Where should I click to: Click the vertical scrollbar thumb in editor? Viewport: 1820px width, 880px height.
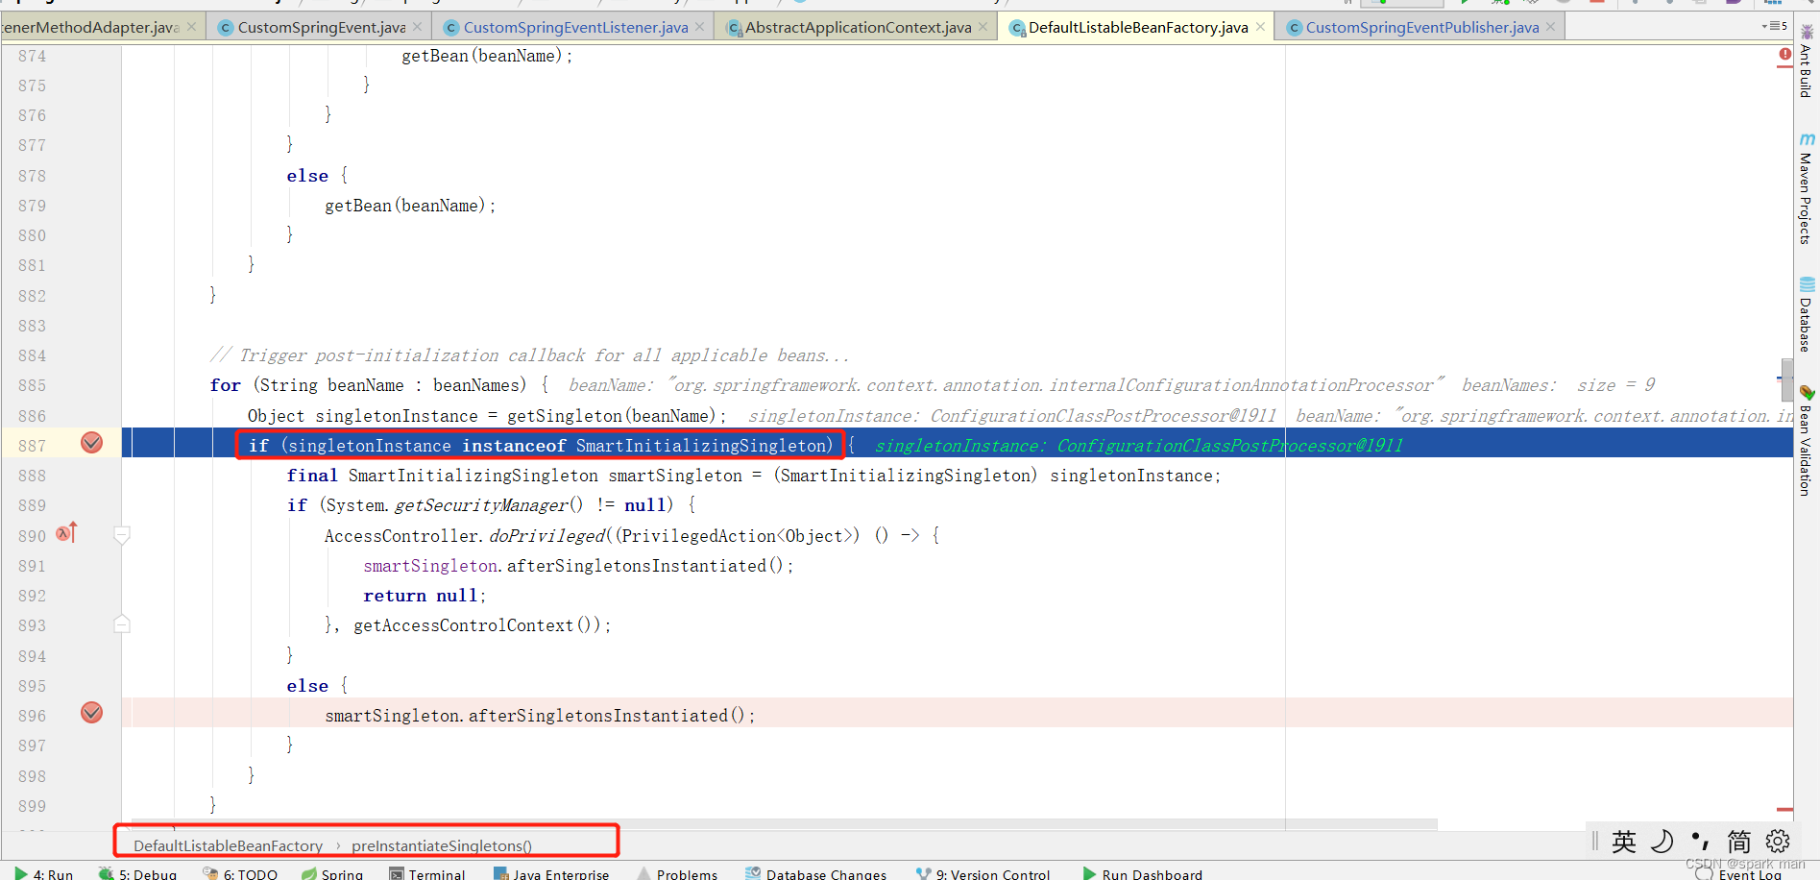(x=1786, y=380)
